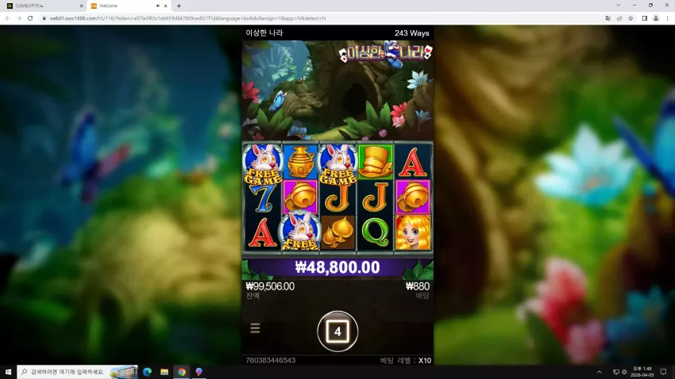This screenshot has width=675, height=379.
Task: Open the browser tab search dropdown
Action: (618, 6)
